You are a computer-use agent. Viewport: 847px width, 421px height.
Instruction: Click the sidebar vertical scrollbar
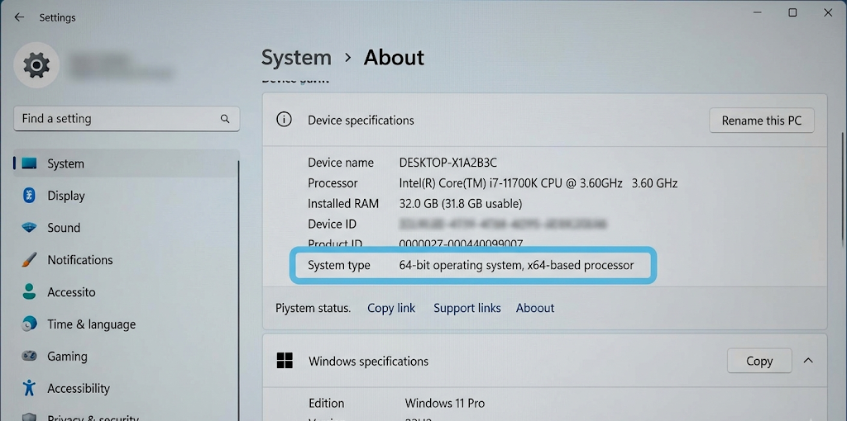tap(238, 290)
